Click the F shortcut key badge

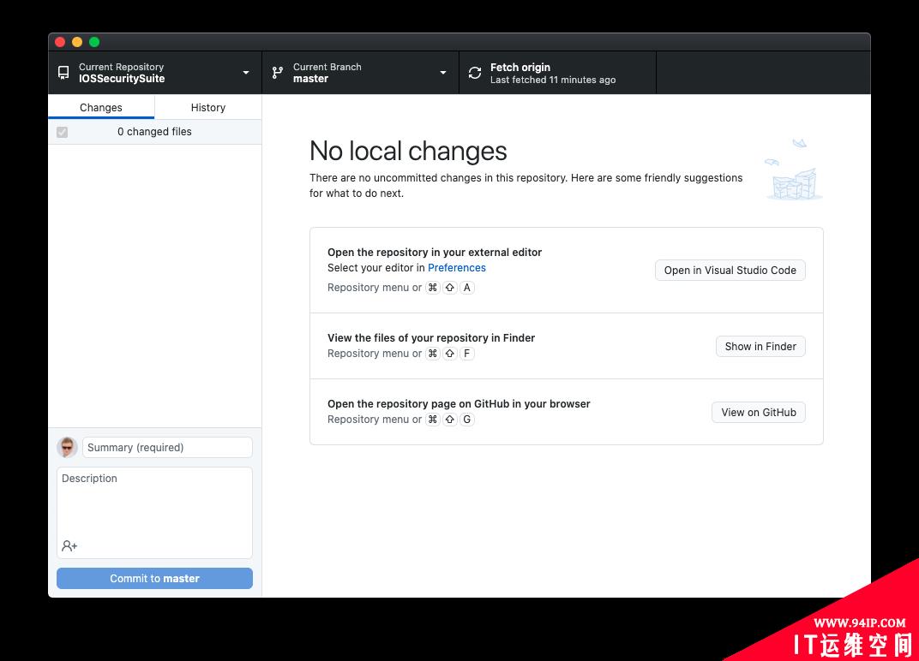(x=466, y=354)
